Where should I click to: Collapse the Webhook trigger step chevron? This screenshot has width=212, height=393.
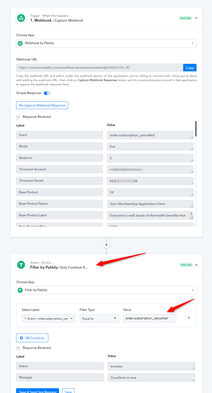[196, 18]
